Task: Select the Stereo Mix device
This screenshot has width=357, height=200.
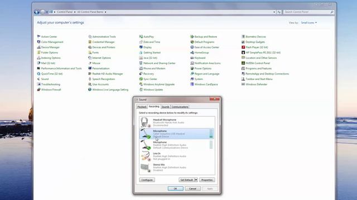Action: (177, 167)
